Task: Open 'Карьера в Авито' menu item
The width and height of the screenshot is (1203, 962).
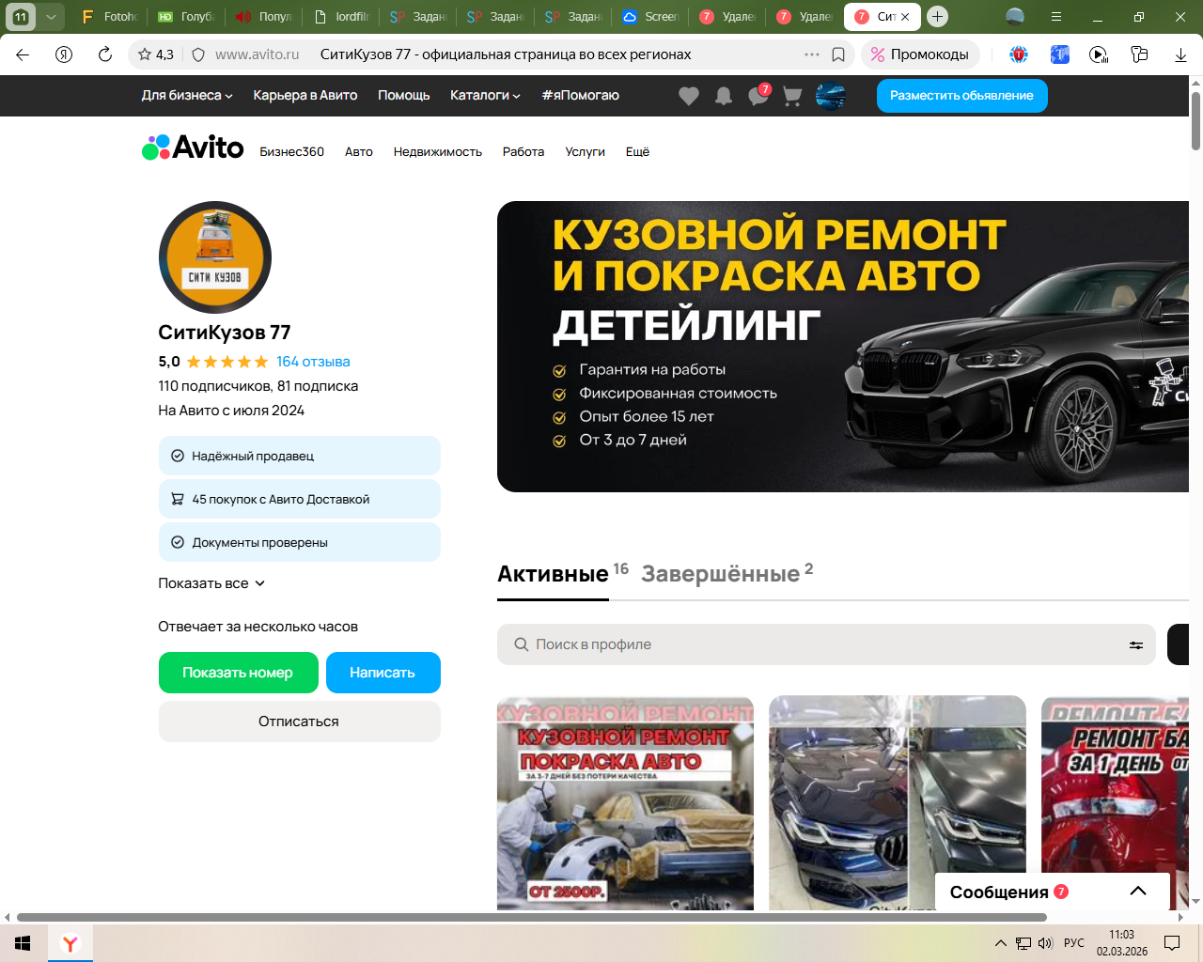Action: [x=305, y=95]
